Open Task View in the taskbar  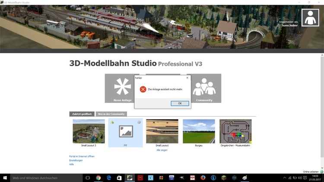click(x=88, y=178)
